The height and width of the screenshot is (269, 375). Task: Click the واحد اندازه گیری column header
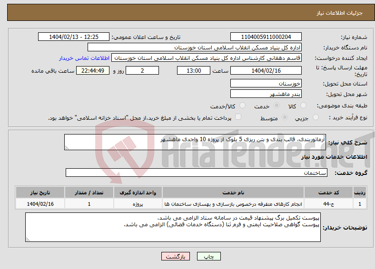(x=138, y=192)
